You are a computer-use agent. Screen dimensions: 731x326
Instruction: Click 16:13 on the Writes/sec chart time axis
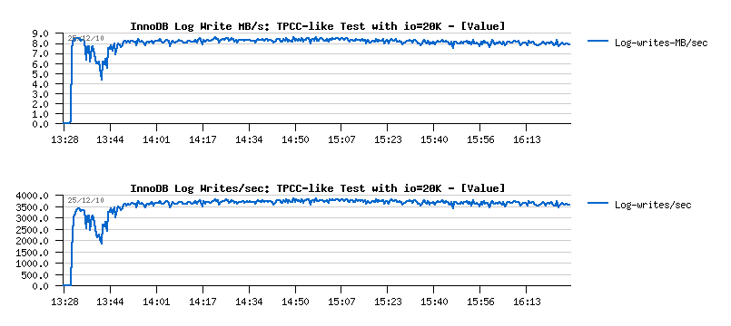[527, 302]
